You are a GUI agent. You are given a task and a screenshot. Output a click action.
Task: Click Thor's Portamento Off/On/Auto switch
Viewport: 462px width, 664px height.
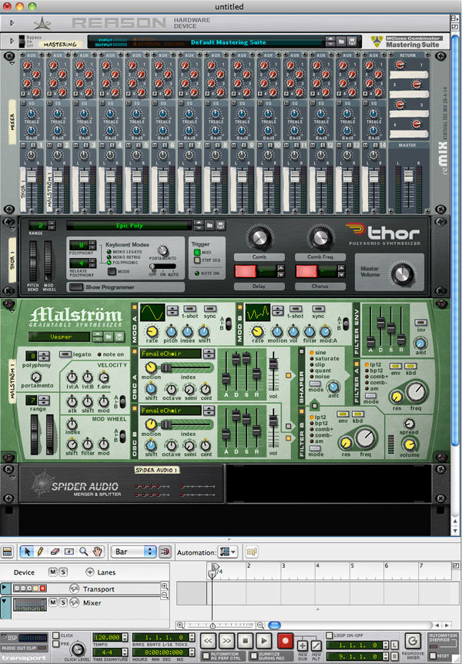[163, 267]
